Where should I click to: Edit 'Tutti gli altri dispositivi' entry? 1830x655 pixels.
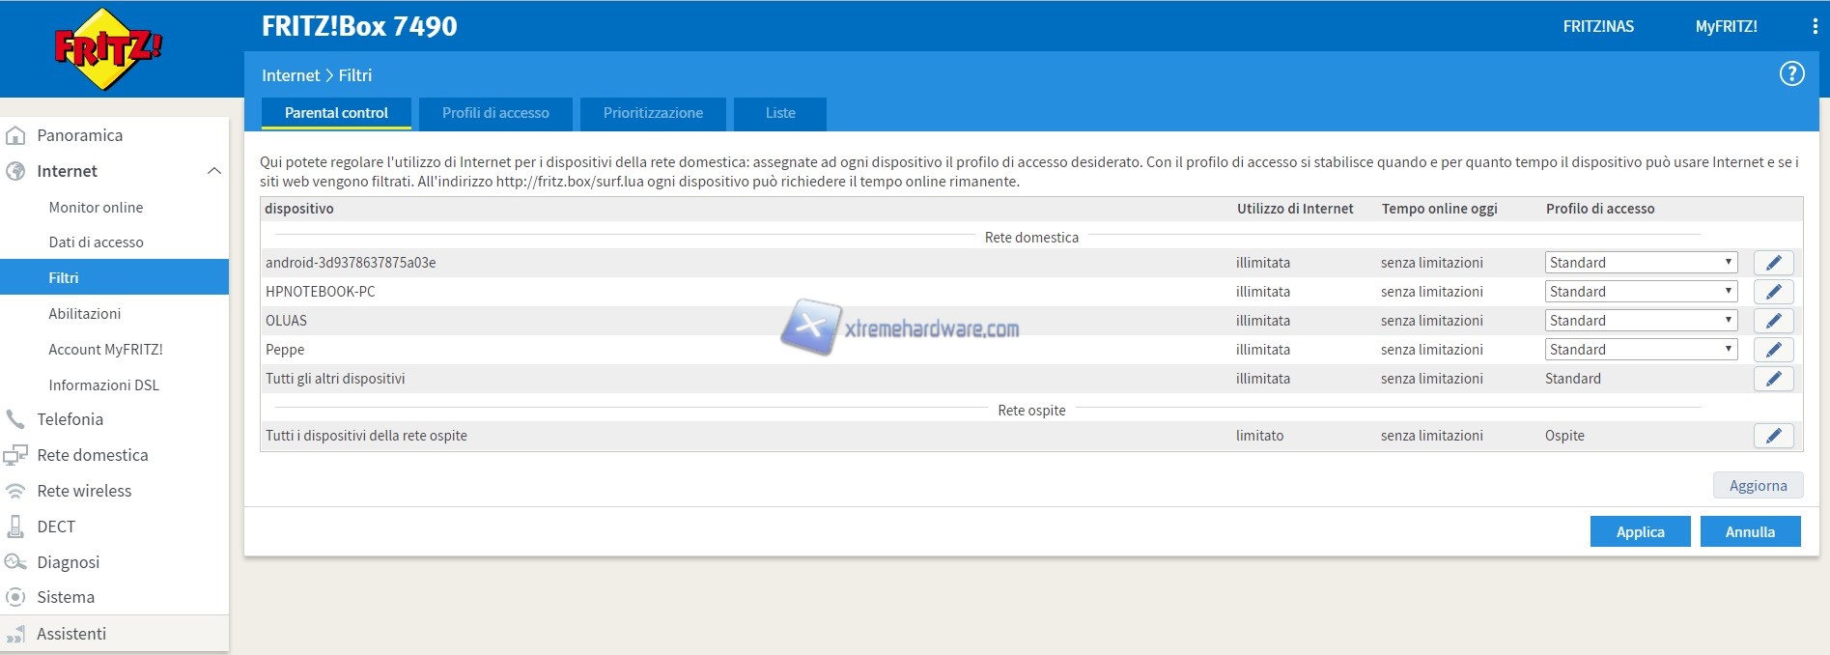click(1773, 379)
